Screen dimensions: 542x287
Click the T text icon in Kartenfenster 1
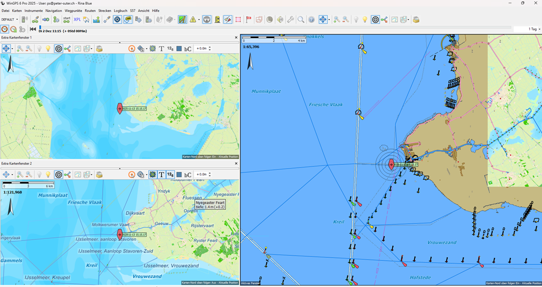161,49
